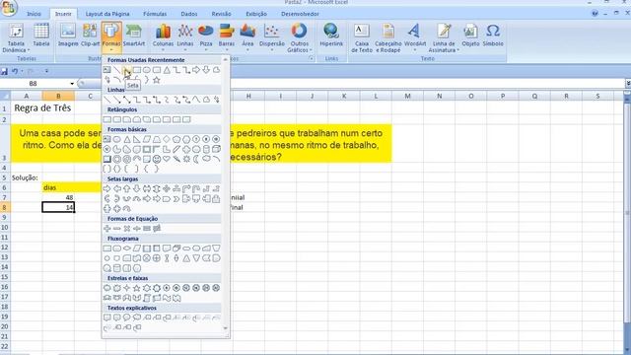Select the up arrow under Setas largas
The width and height of the screenshot is (631, 355).
coord(127,188)
